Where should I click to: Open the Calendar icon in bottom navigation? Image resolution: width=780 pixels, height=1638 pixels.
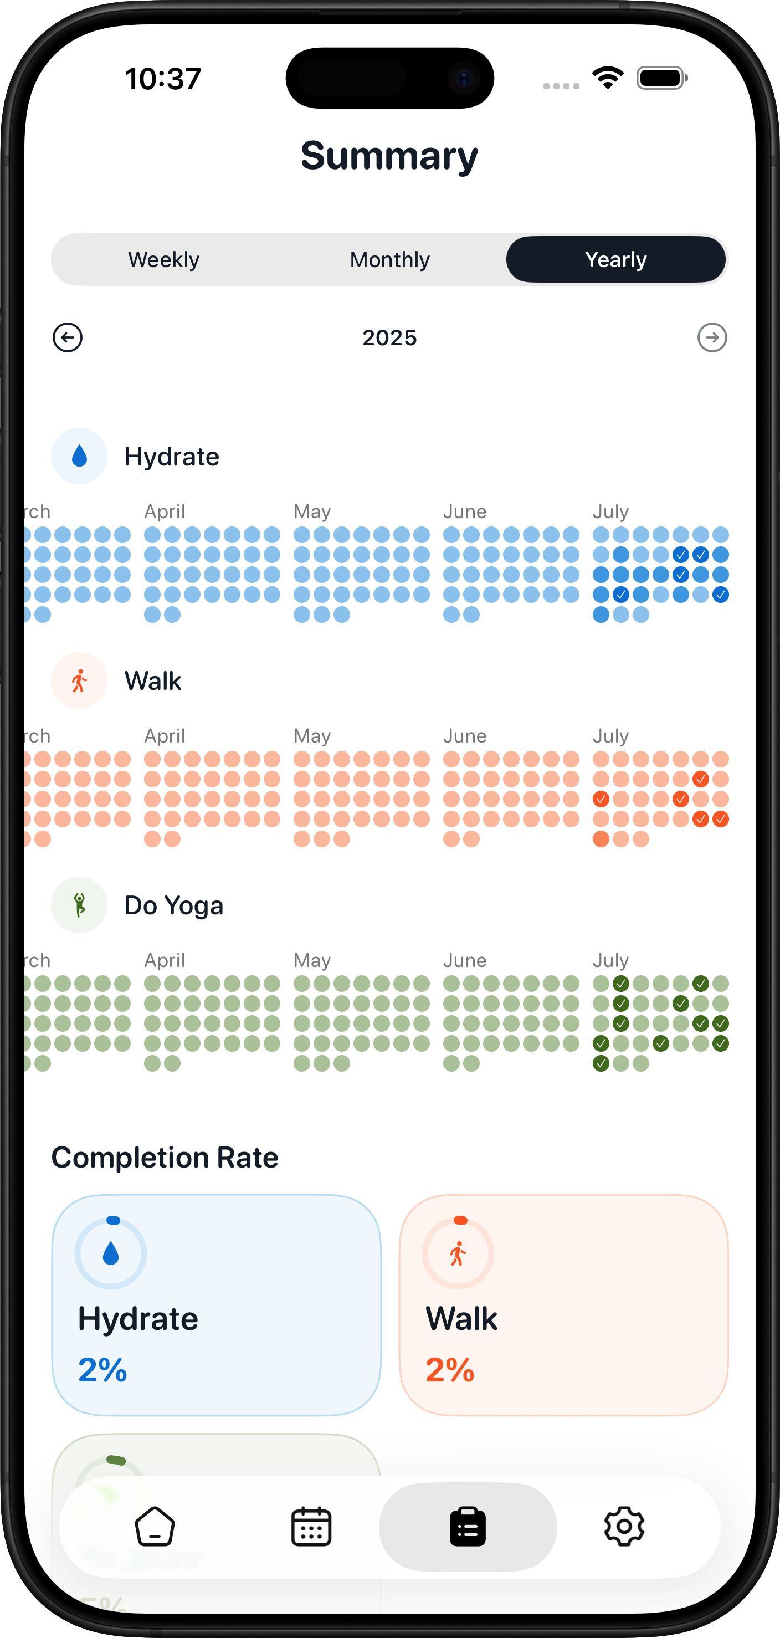tap(311, 1528)
